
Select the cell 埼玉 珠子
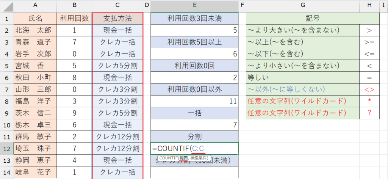(35, 149)
